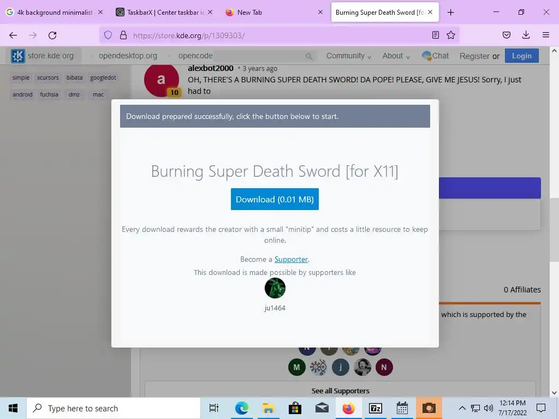Viewport: 559px width, 419px height.
Task: Click the Firefox back arrow
Action: point(13,35)
